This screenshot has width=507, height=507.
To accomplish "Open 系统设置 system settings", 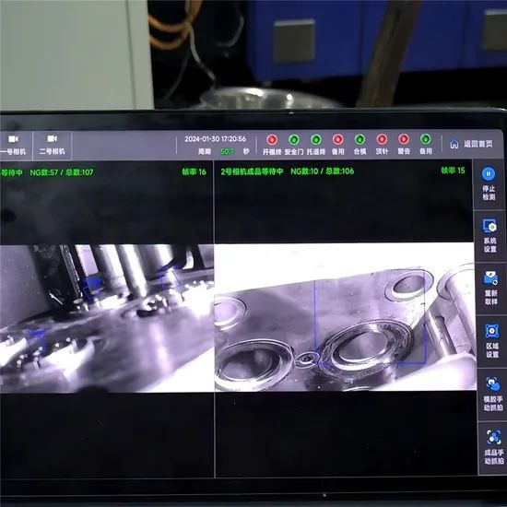I will pos(489,235).
